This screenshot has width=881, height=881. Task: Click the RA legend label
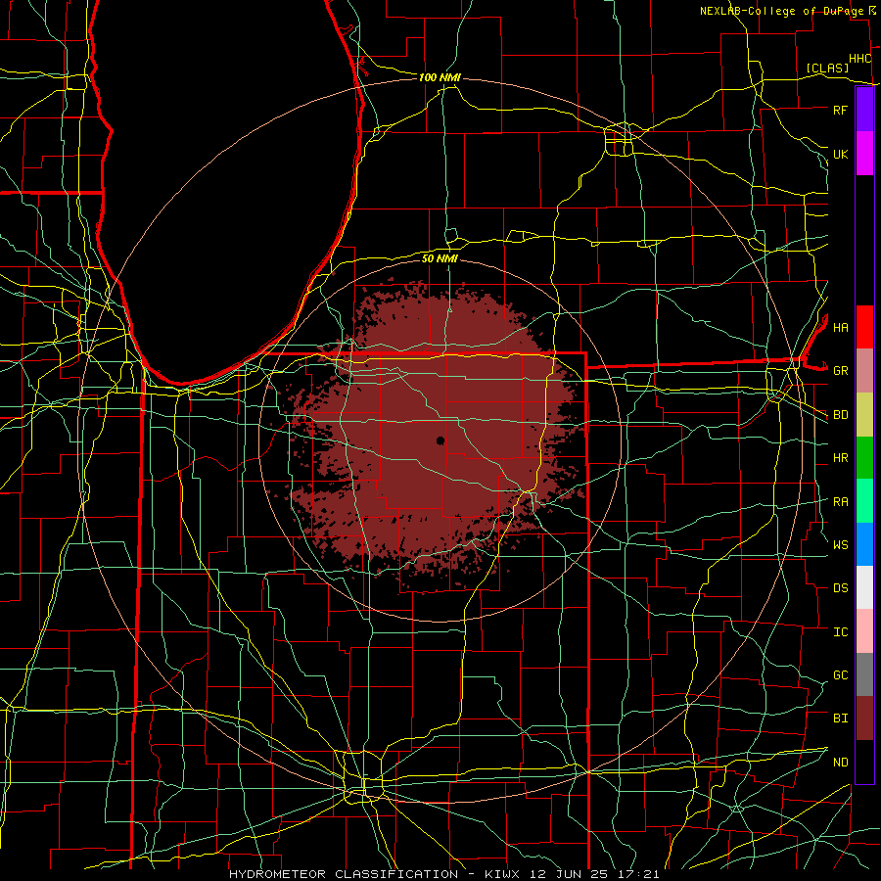coord(840,502)
